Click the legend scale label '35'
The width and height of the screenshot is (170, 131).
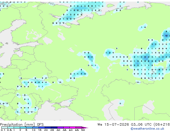point(64,130)
